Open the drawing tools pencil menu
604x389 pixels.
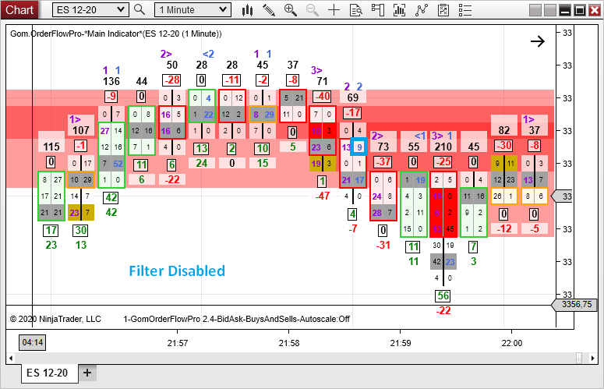click(x=268, y=10)
